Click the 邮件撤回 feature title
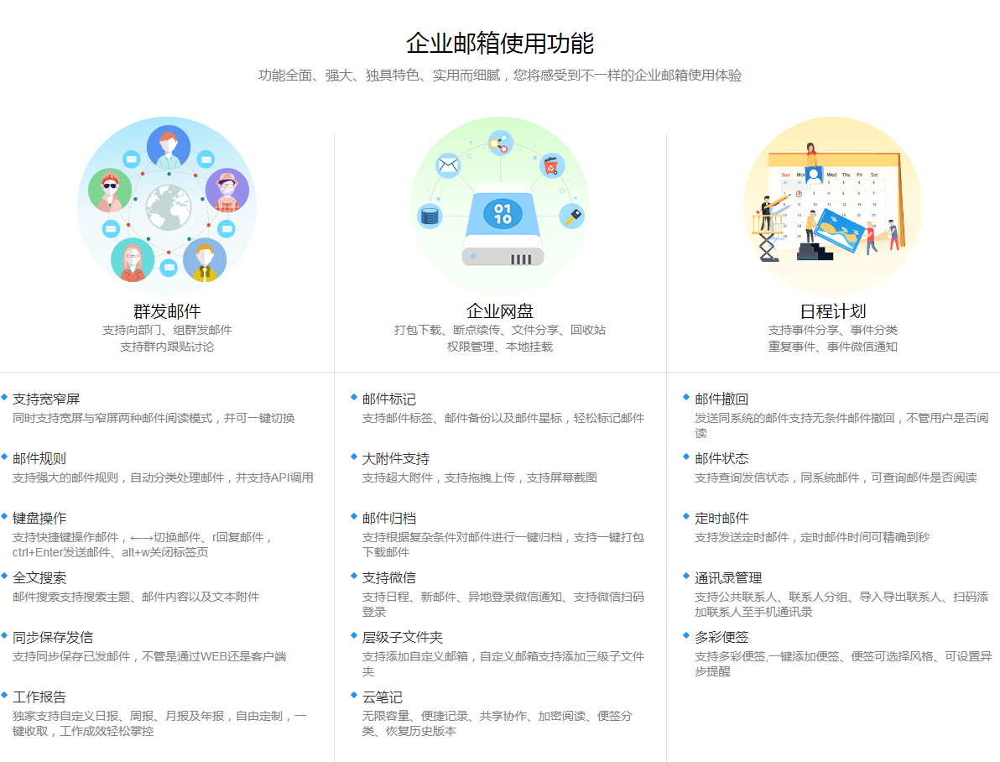 point(722,399)
